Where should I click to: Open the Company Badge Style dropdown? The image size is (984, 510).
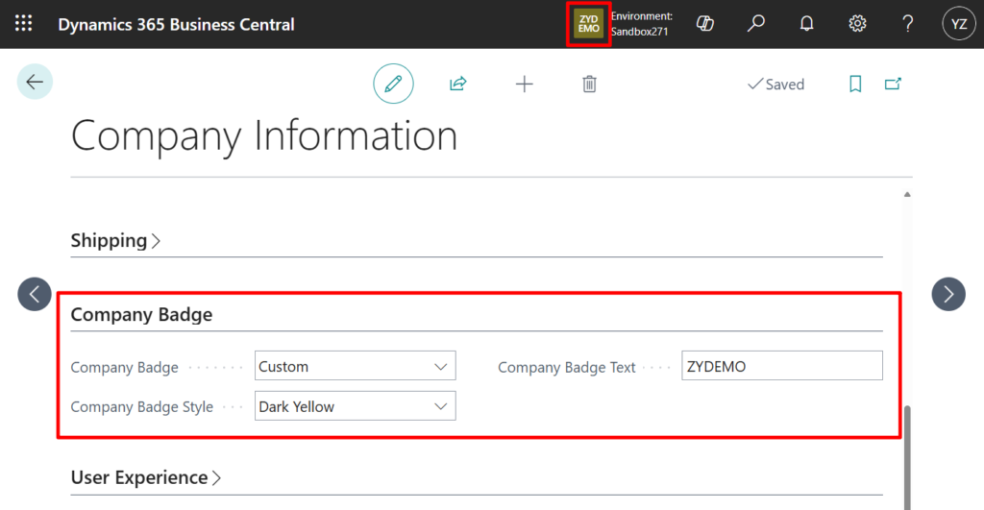[x=355, y=406]
